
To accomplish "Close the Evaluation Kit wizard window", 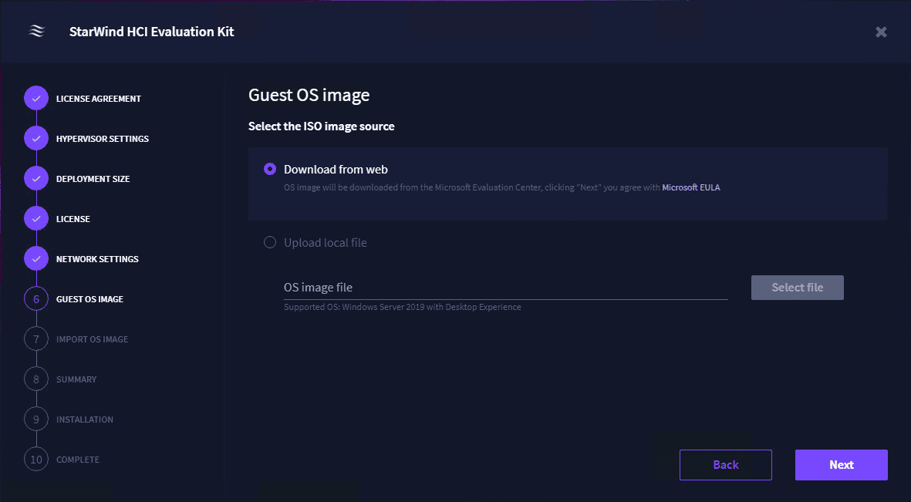I will (x=881, y=32).
